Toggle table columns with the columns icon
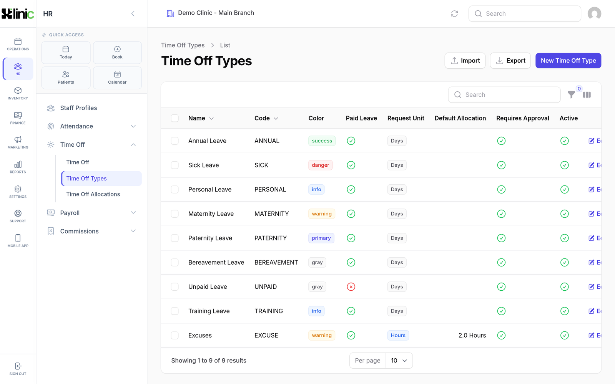The height and width of the screenshot is (384, 615). 587,94
